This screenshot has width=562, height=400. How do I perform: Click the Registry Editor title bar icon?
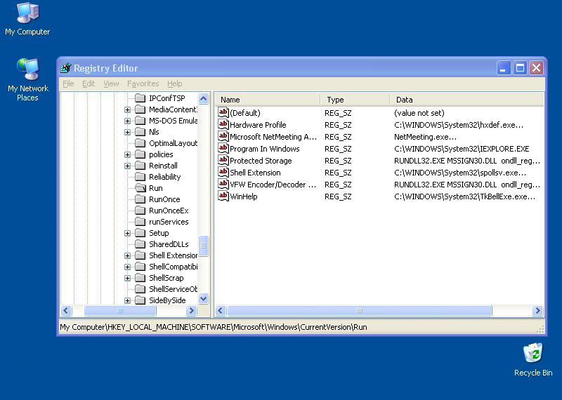tap(66, 67)
